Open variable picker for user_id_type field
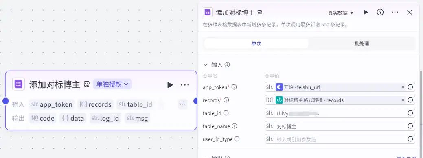Viewport: 423px width, 158px height. coord(410,139)
